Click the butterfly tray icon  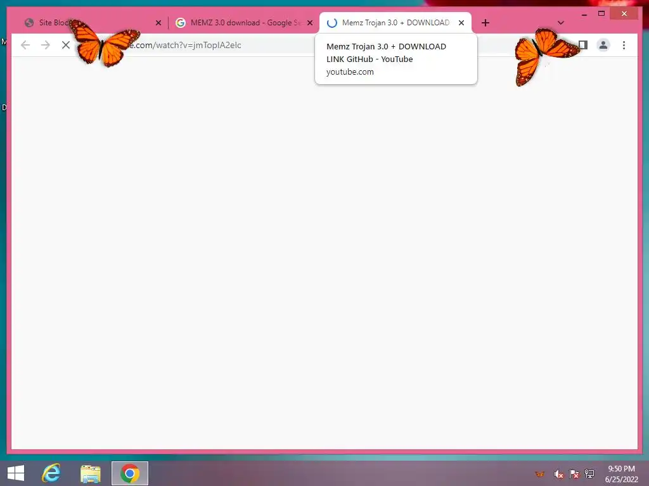pyautogui.click(x=540, y=474)
